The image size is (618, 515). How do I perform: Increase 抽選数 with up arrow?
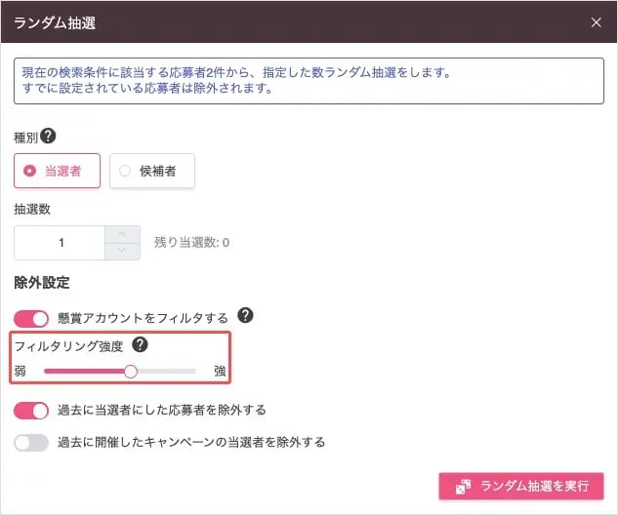[x=122, y=235]
